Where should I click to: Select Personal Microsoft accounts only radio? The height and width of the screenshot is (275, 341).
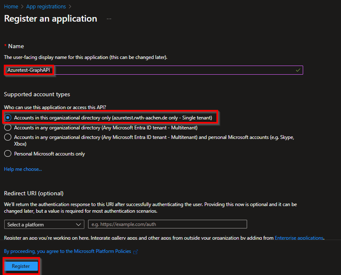pos(8,154)
